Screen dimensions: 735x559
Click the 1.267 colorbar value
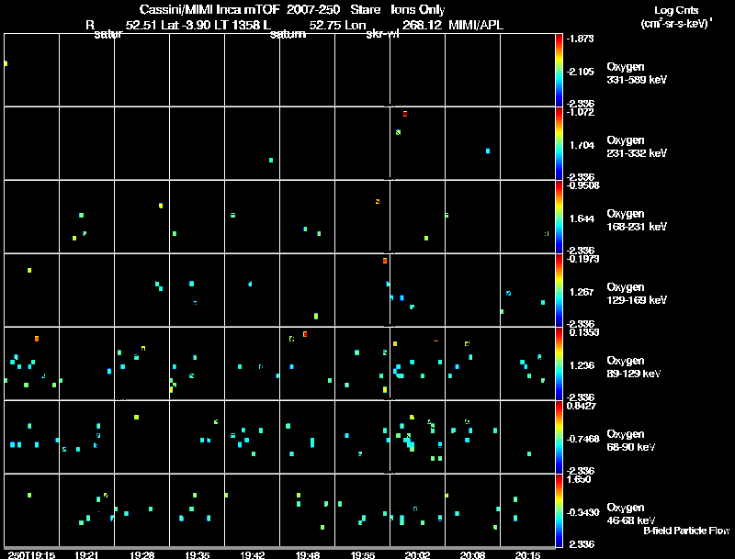click(x=582, y=292)
